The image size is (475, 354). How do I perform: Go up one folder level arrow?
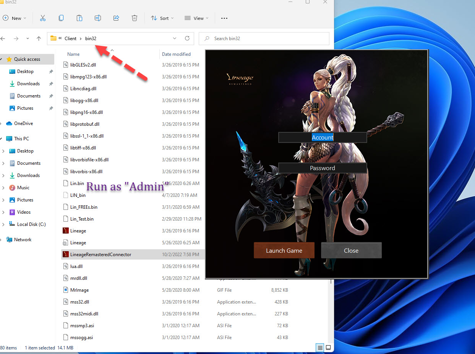[x=39, y=39]
